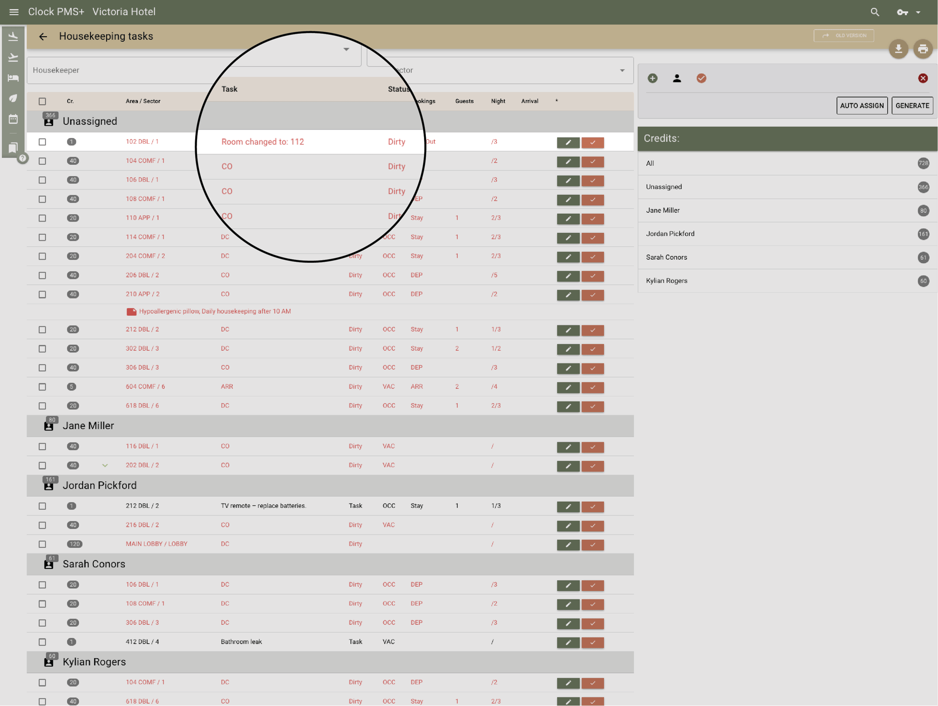
Task: Open the account key dropdown menu
Action: point(908,12)
